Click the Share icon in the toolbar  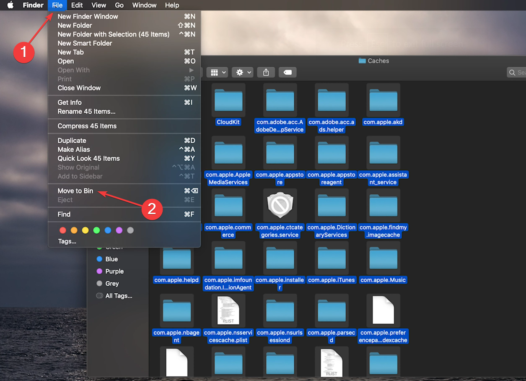pos(266,72)
